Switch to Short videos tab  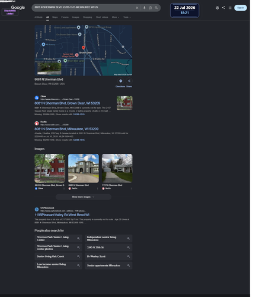(102, 17)
